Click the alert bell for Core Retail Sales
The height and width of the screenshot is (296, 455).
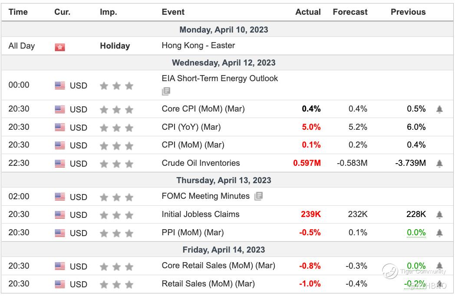[x=439, y=266]
